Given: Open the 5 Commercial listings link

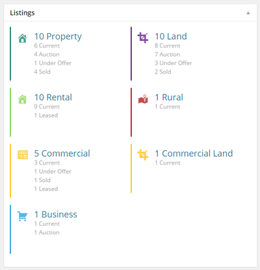Looking at the screenshot, I should [x=62, y=154].
